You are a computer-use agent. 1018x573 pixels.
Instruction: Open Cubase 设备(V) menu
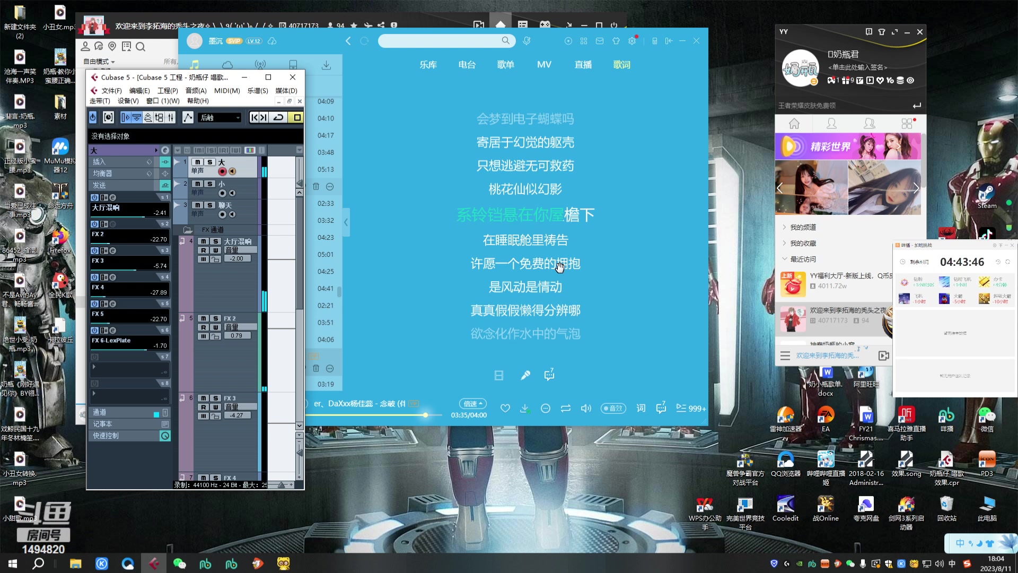tap(128, 101)
